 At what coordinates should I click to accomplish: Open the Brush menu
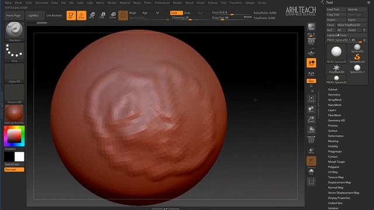pyautogui.click(x=18, y=2)
